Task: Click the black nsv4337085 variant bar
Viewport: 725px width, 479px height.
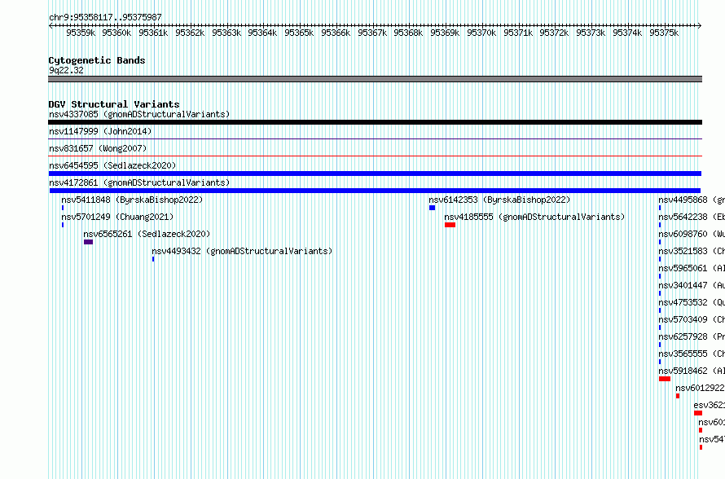Action: pyautogui.click(x=375, y=122)
